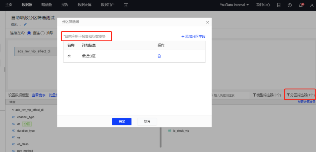The height and width of the screenshot is (152, 316).
Task: Select the 抽取 connection radio button
Action: (x=43, y=33)
